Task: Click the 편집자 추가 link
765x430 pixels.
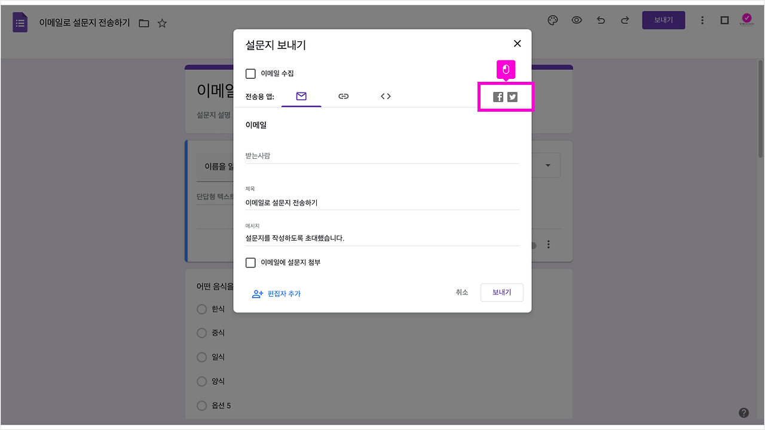Action: (284, 293)
